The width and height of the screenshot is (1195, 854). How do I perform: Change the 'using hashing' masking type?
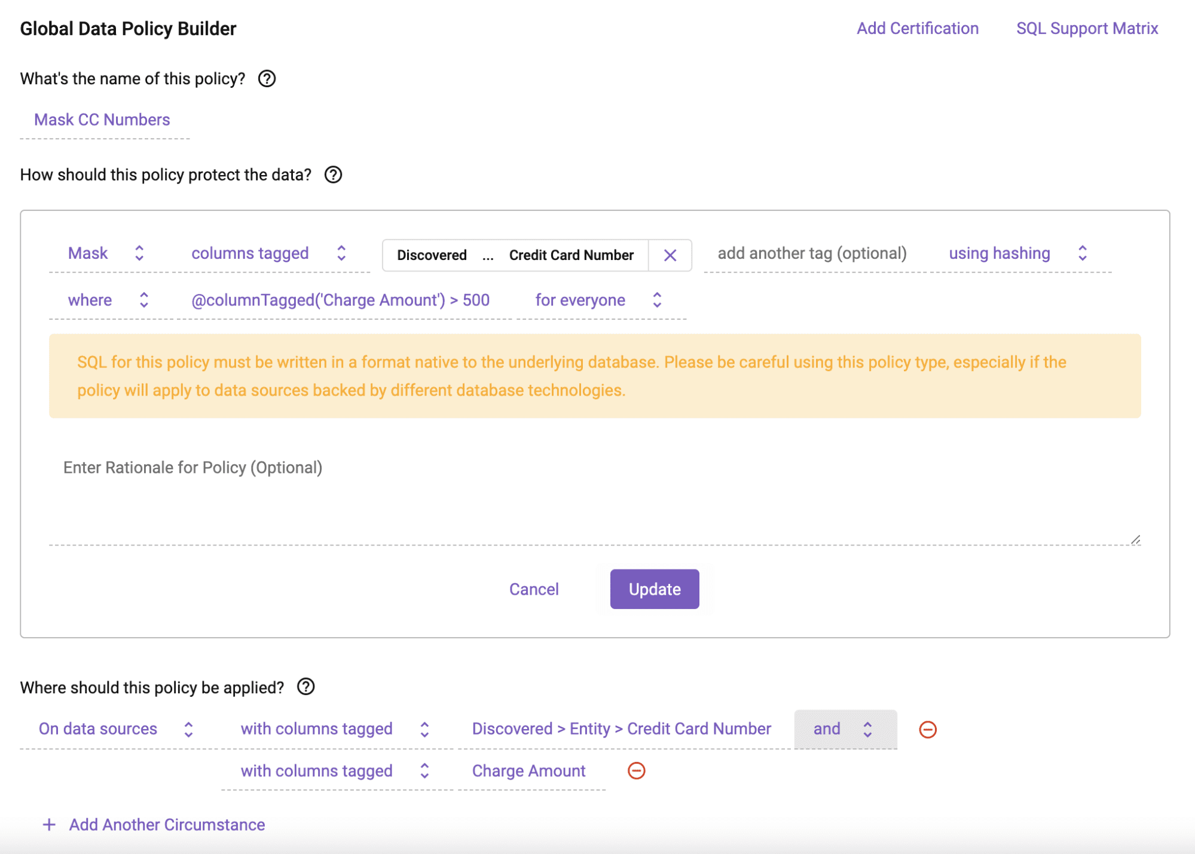pos(1082,253)
